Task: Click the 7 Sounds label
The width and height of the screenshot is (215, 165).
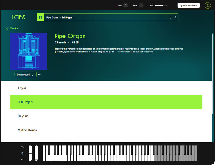Action: point(61,43)
